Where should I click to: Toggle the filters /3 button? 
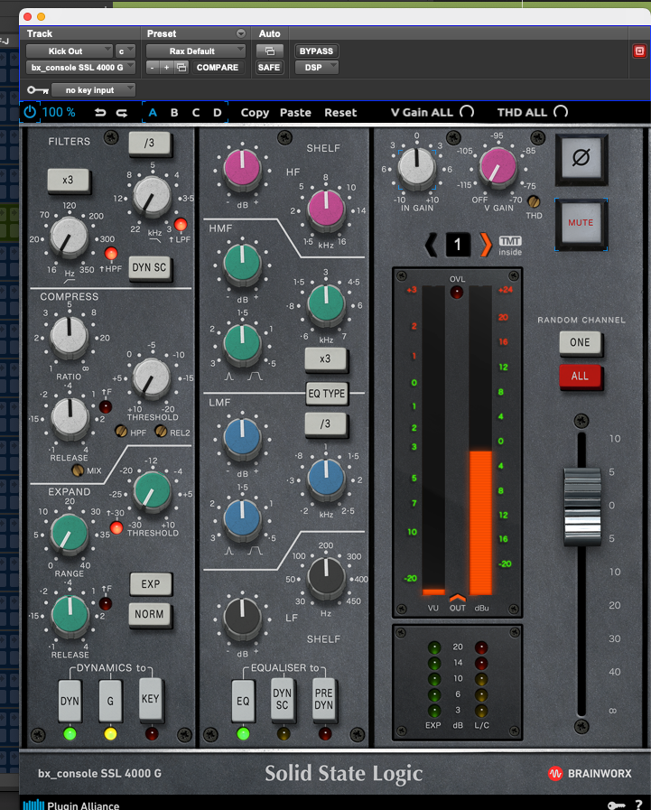coord(149,143)
